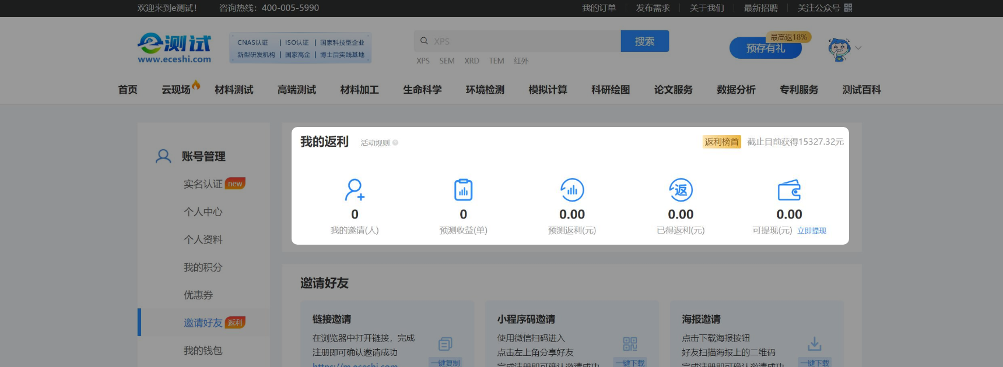Click the download icon in 海报邀请

tap(814, 344)
